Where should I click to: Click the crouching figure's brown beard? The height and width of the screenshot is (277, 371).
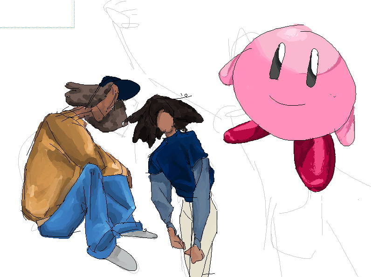pyautogui.click(x=110, y=118)
